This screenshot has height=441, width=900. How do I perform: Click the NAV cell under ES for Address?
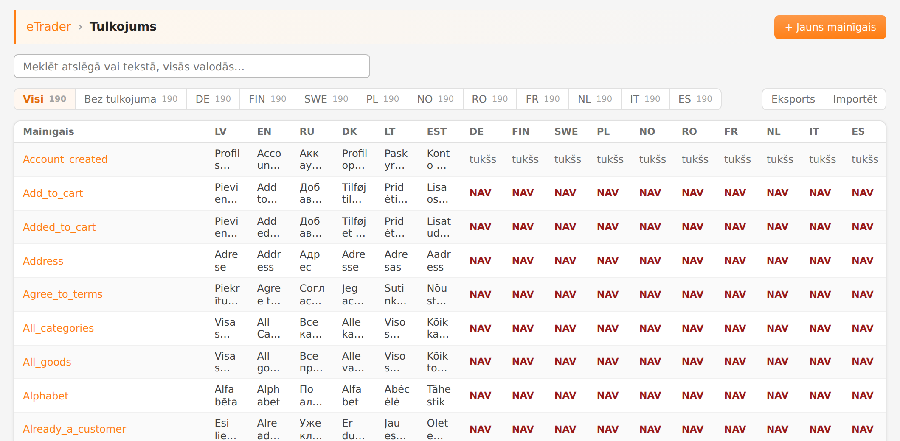tap(863, 261)
